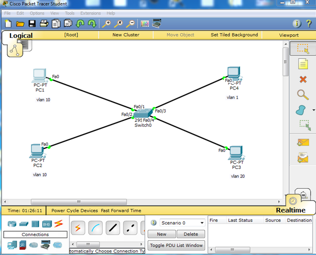Choose the red Delete tool
Screen dimensions: 316x255
click(303, 79)
